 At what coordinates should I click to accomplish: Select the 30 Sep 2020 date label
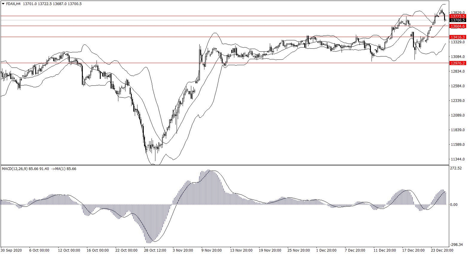11,250
